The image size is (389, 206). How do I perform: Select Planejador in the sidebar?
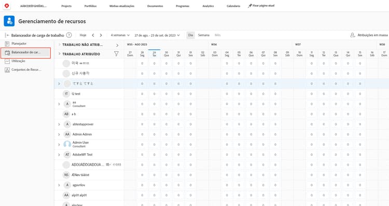tap(19, 43)
